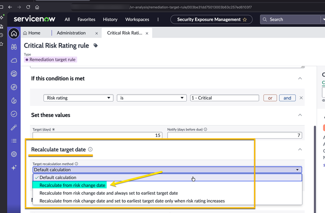Open the 'is' operator dropdown
The image size is (325, 213).
coord(151,98)
